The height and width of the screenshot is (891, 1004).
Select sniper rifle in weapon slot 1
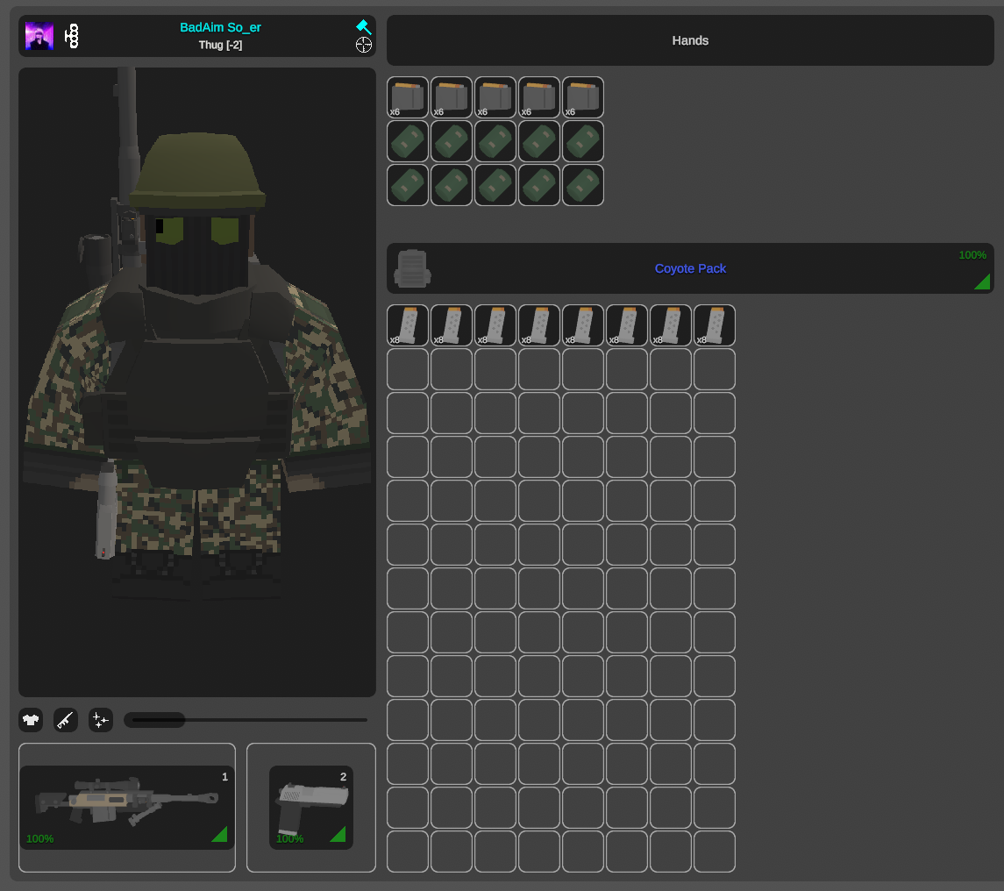127,808
